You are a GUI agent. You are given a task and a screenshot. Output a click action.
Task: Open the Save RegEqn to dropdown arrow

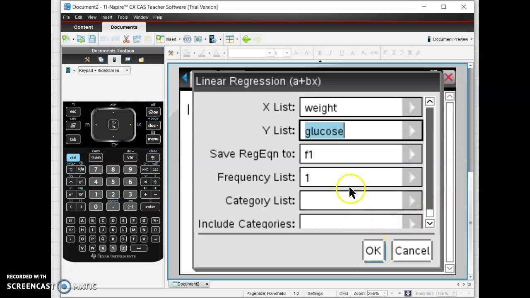tap(412, 154)
